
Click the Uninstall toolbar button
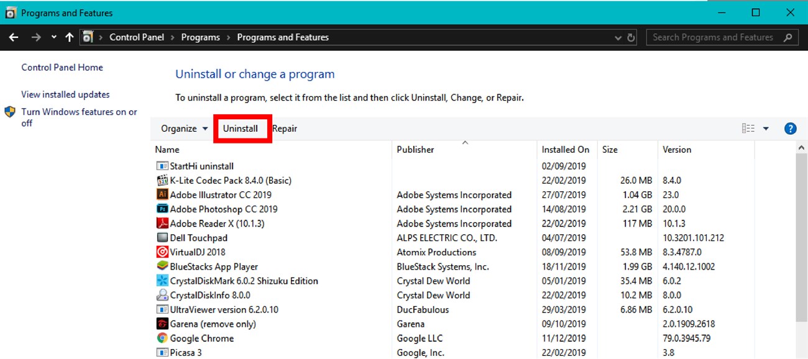[241, 129]
